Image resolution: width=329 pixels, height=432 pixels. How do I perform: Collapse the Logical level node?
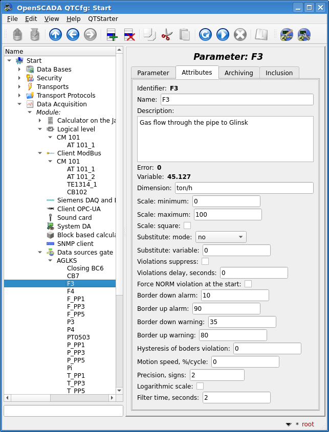(40, 129)
